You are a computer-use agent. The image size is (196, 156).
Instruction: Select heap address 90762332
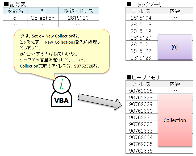[141, 124]
